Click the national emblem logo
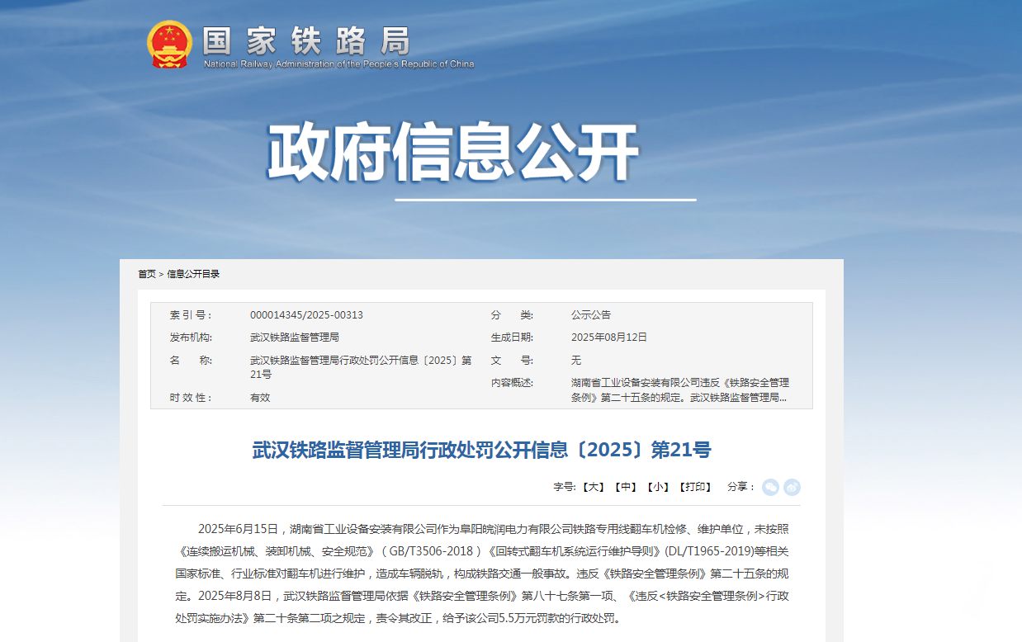 (169, 45)
